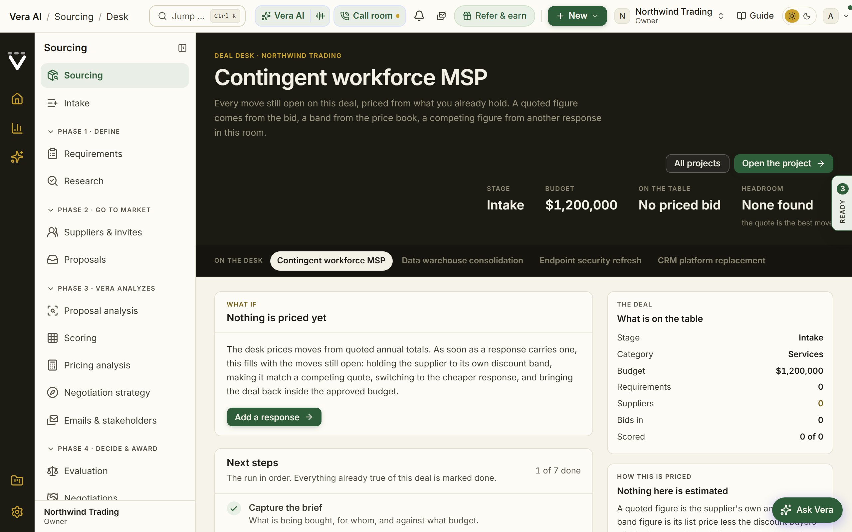The height and width of the screenshot is (532, 852).
Task: Click the Ask Vera floating button
Action: coord(807,510)
